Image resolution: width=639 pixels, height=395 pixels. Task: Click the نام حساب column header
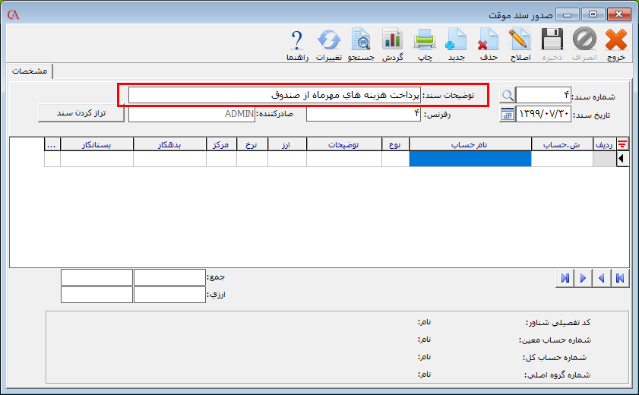coord(470,144)
